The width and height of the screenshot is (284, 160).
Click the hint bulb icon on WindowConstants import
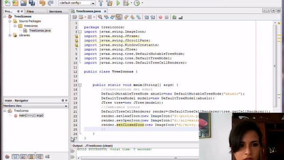(76, 45)
